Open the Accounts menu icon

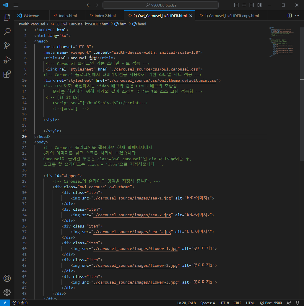coord(7,278)
